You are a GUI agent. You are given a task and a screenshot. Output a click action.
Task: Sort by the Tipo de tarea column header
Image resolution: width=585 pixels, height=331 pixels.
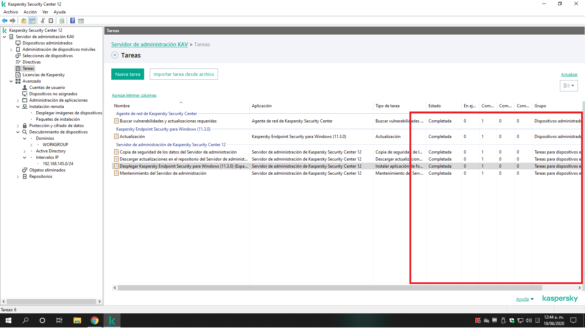click(400, 106)
